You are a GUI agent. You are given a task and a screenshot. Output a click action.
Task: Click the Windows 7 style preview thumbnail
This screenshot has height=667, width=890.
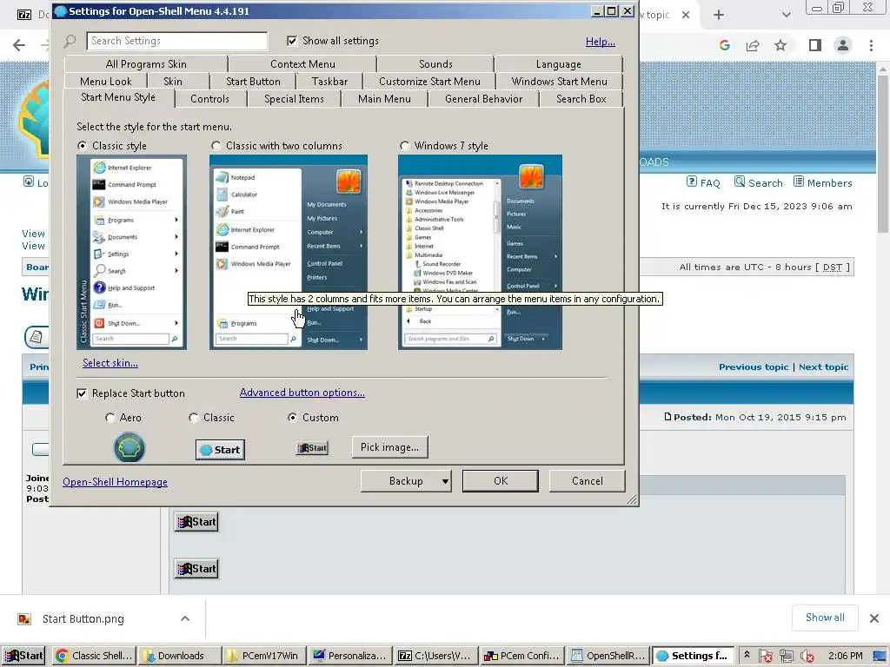[x=480, y=253]
